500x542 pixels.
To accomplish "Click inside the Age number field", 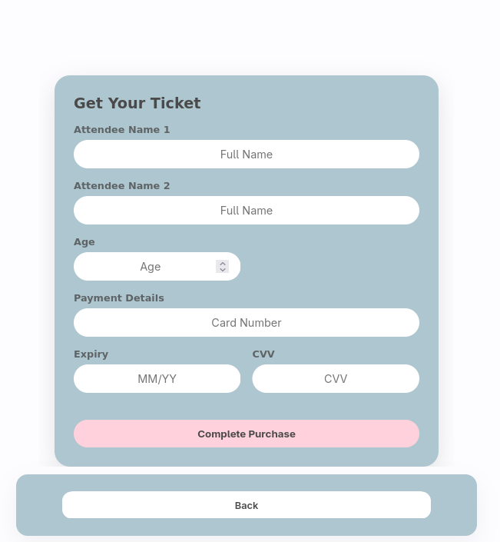I will pos(150,267).
